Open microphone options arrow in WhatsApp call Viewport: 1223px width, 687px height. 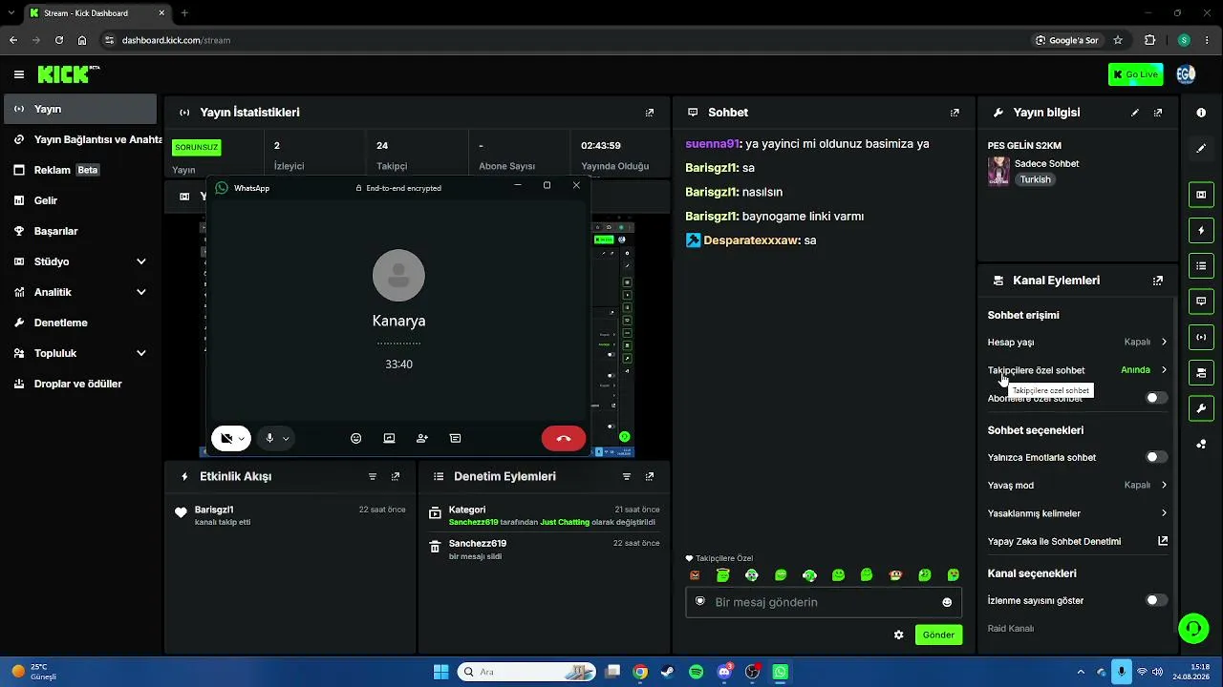286,439
